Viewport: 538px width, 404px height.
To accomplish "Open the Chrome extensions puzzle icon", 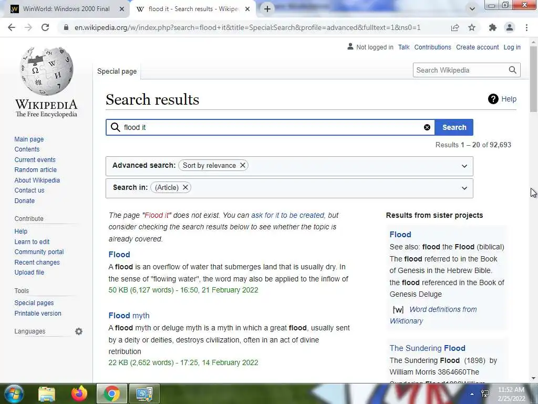I will pos(493,27).
